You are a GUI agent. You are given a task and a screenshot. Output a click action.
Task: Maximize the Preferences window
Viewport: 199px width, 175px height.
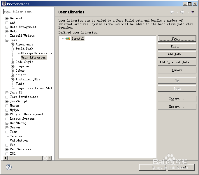point(189,4)
